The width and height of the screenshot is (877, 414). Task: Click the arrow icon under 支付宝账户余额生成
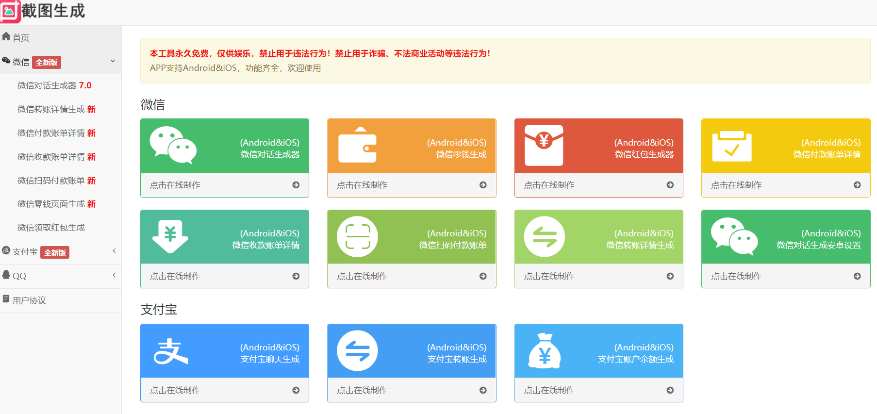[670, 390]
